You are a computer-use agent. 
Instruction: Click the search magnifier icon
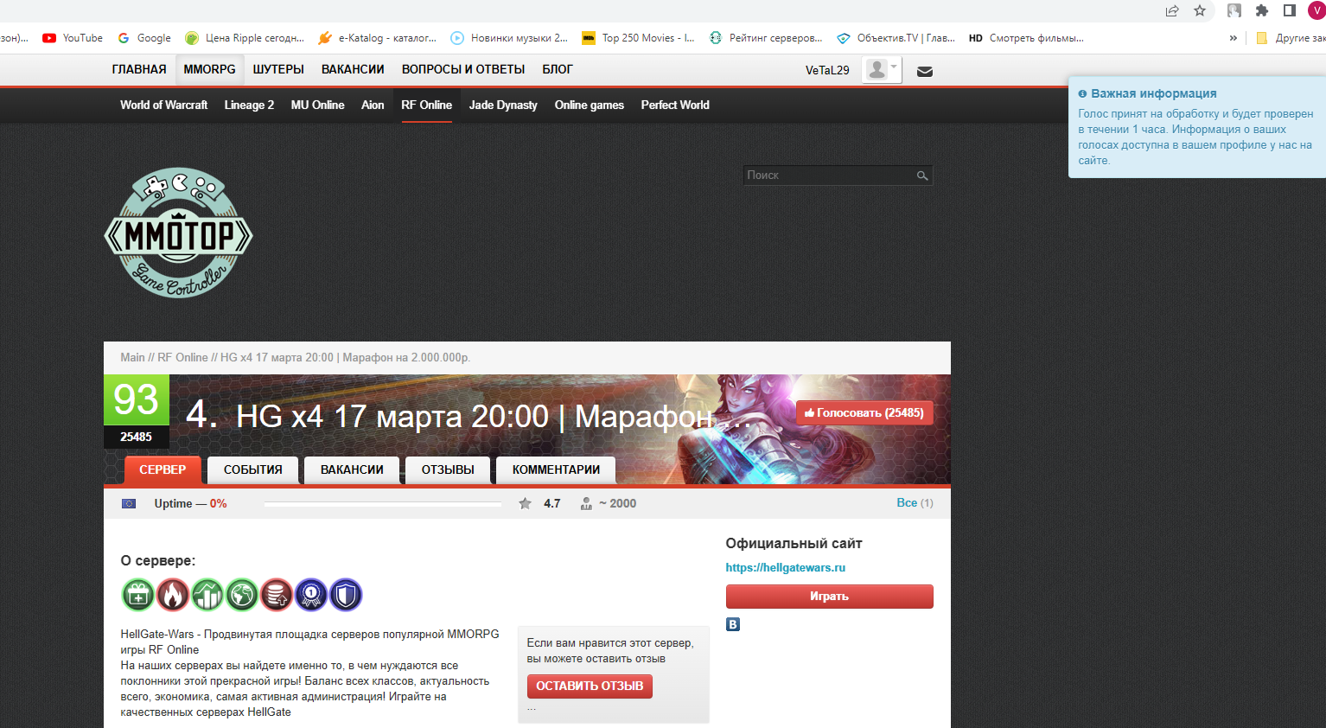(x=922, y=176)
